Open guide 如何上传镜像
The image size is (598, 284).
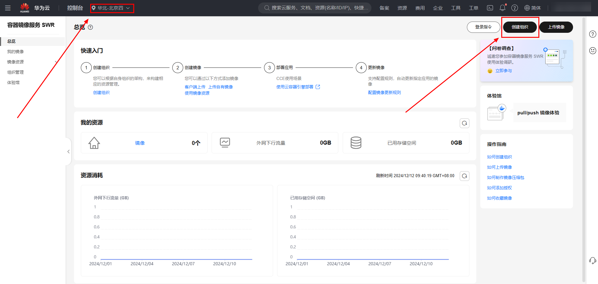pyautogui.click(x=499, y=167)
